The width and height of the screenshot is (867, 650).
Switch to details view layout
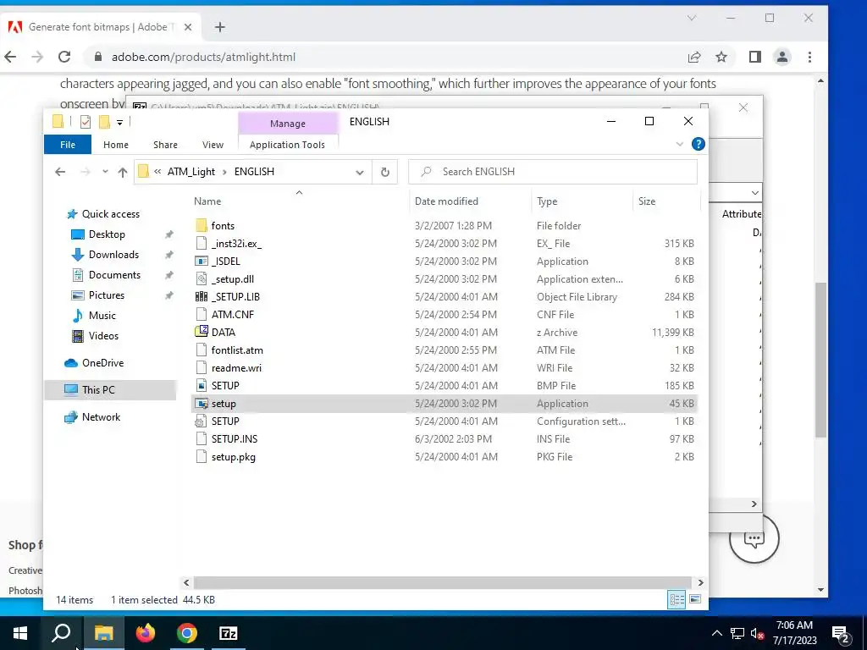click(676, 600)
